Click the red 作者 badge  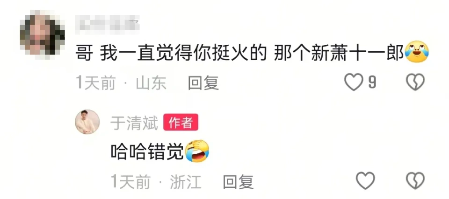tap(181, 123)
